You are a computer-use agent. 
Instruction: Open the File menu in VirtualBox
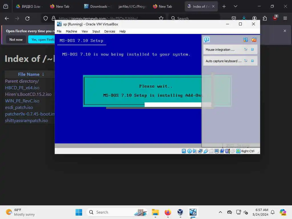pos(59,31)
